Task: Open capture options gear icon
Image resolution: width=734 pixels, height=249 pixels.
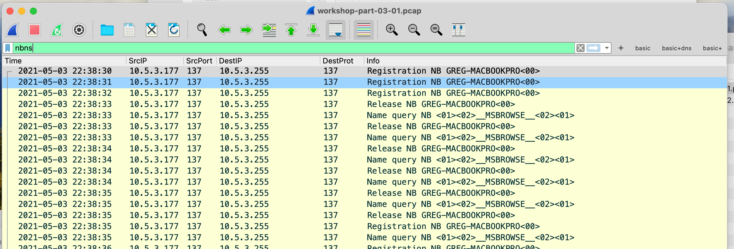Action: click(79, 30)
